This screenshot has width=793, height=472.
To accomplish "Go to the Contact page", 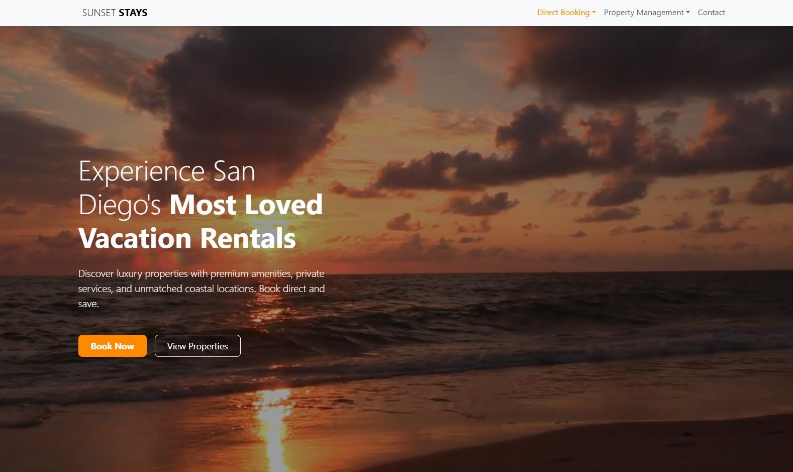I will (711, 13).
